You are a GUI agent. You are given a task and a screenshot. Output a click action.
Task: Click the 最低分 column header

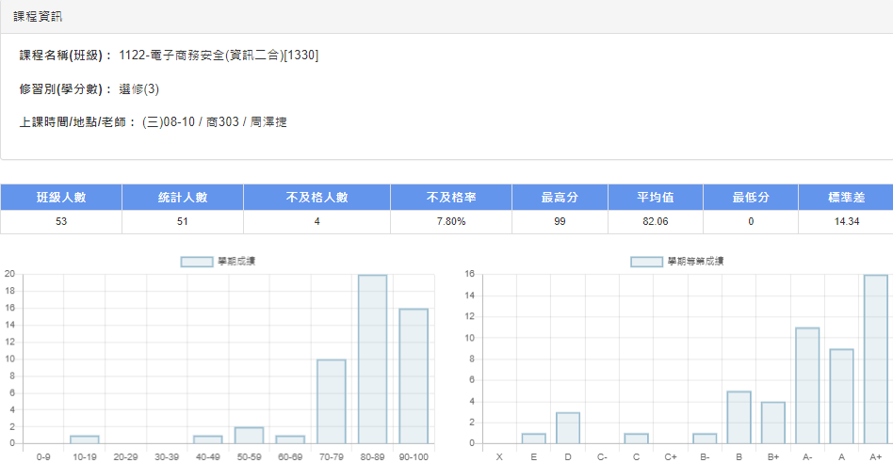click(751, 198)
